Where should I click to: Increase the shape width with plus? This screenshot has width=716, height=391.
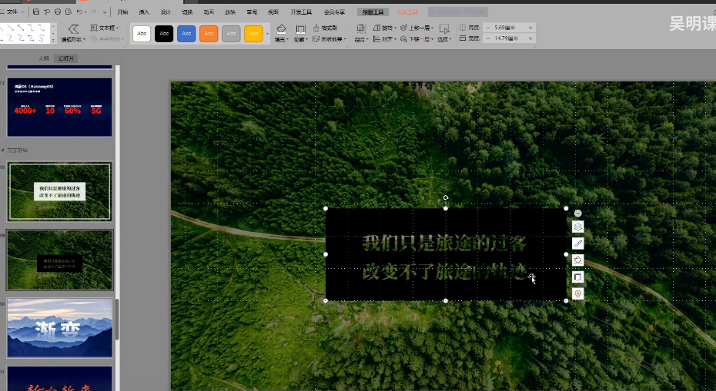pos(530,38)
